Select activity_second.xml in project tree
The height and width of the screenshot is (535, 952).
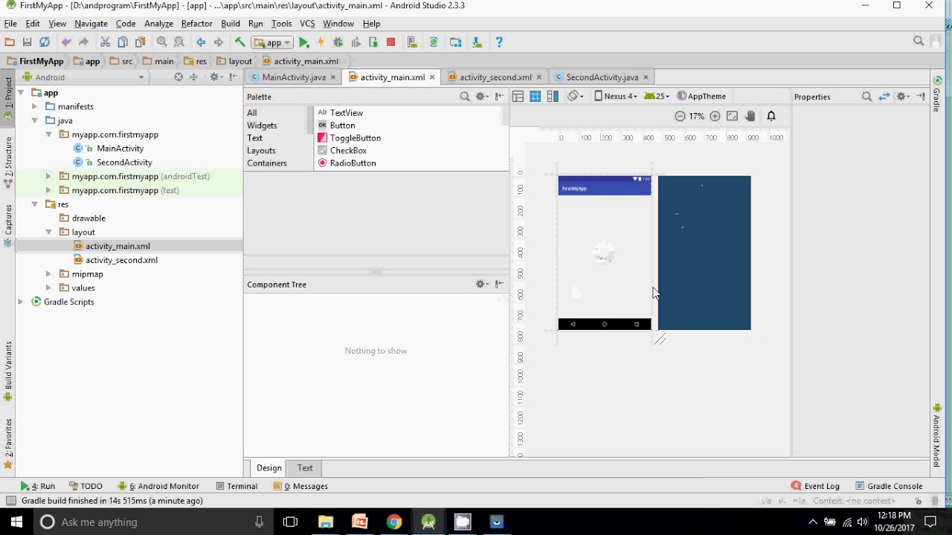(x=121, y=260)
